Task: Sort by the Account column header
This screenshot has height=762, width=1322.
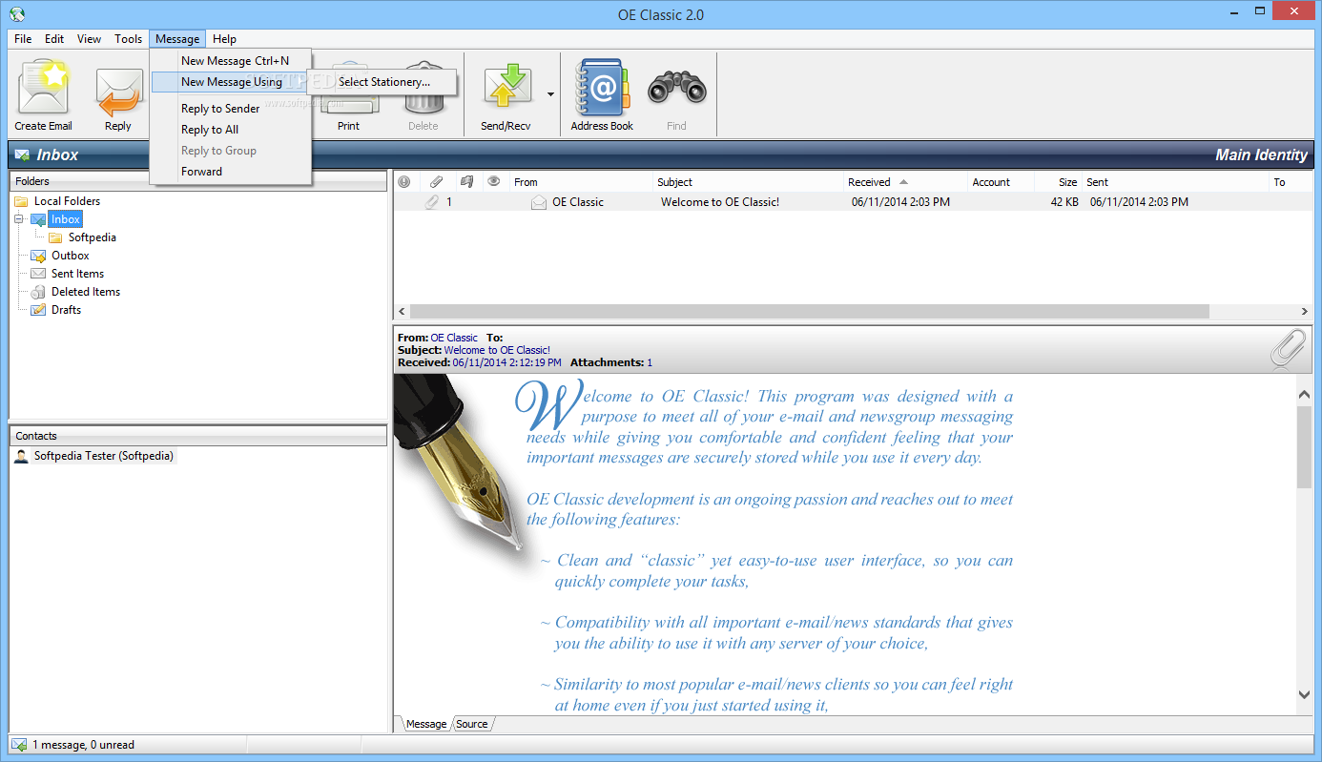Action: tap(1001, 182)
